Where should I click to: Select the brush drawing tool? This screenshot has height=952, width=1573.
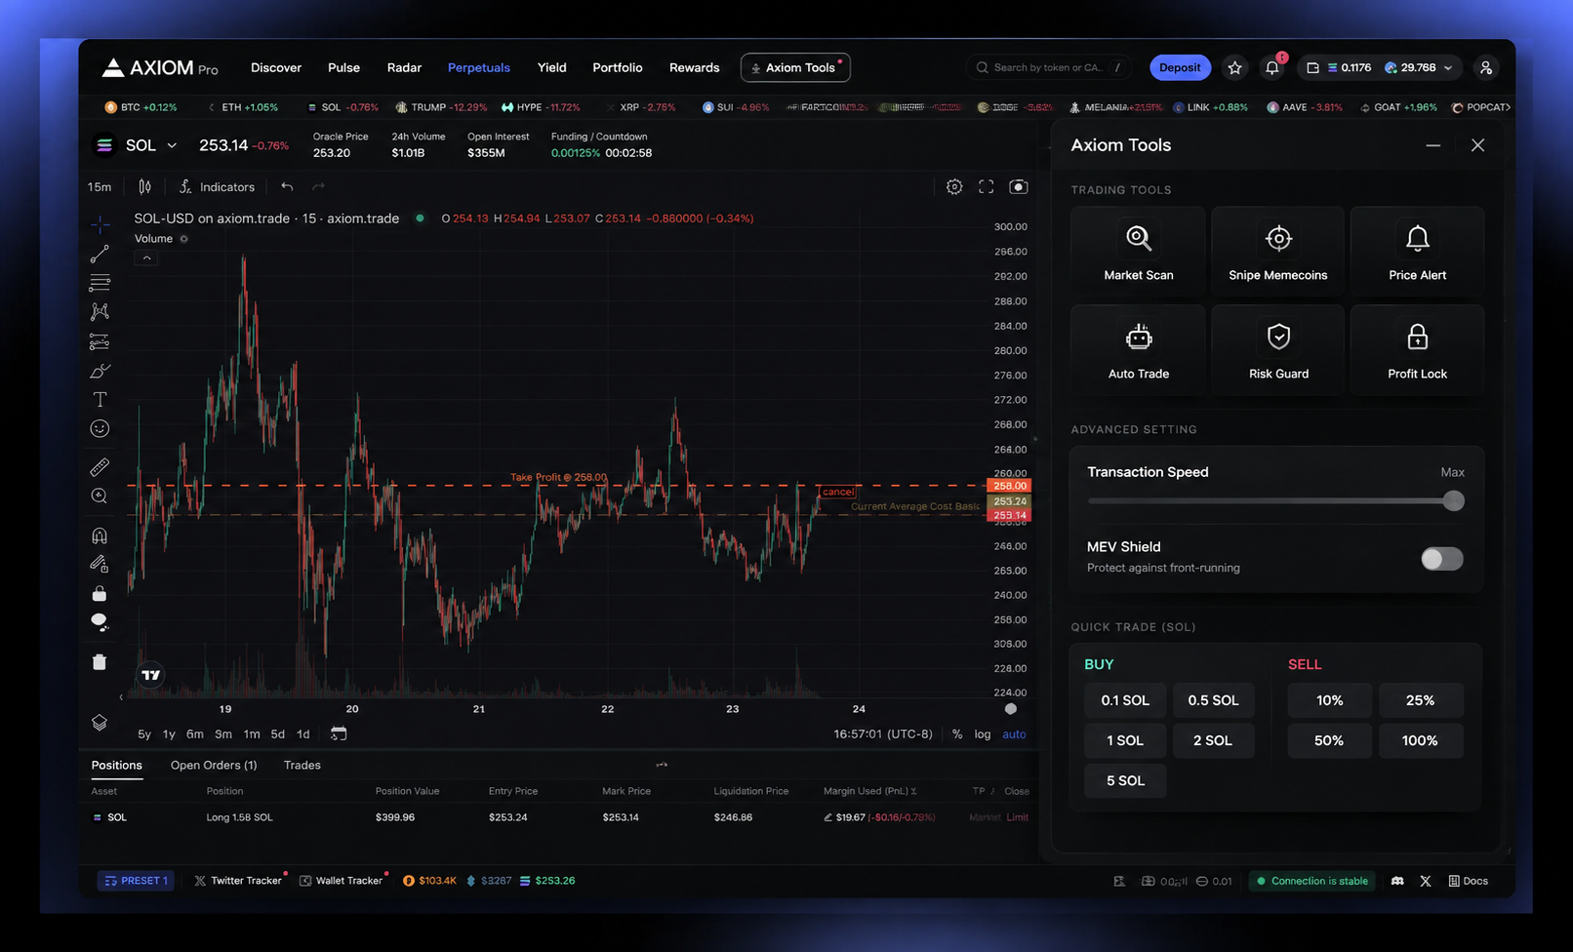100,371
